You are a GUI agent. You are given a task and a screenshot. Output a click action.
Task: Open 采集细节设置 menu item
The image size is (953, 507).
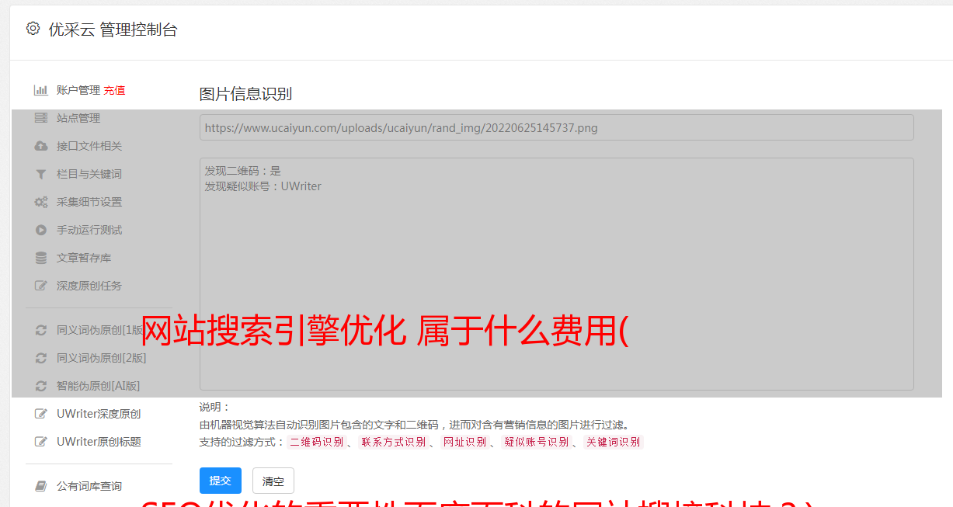(89, 202)
